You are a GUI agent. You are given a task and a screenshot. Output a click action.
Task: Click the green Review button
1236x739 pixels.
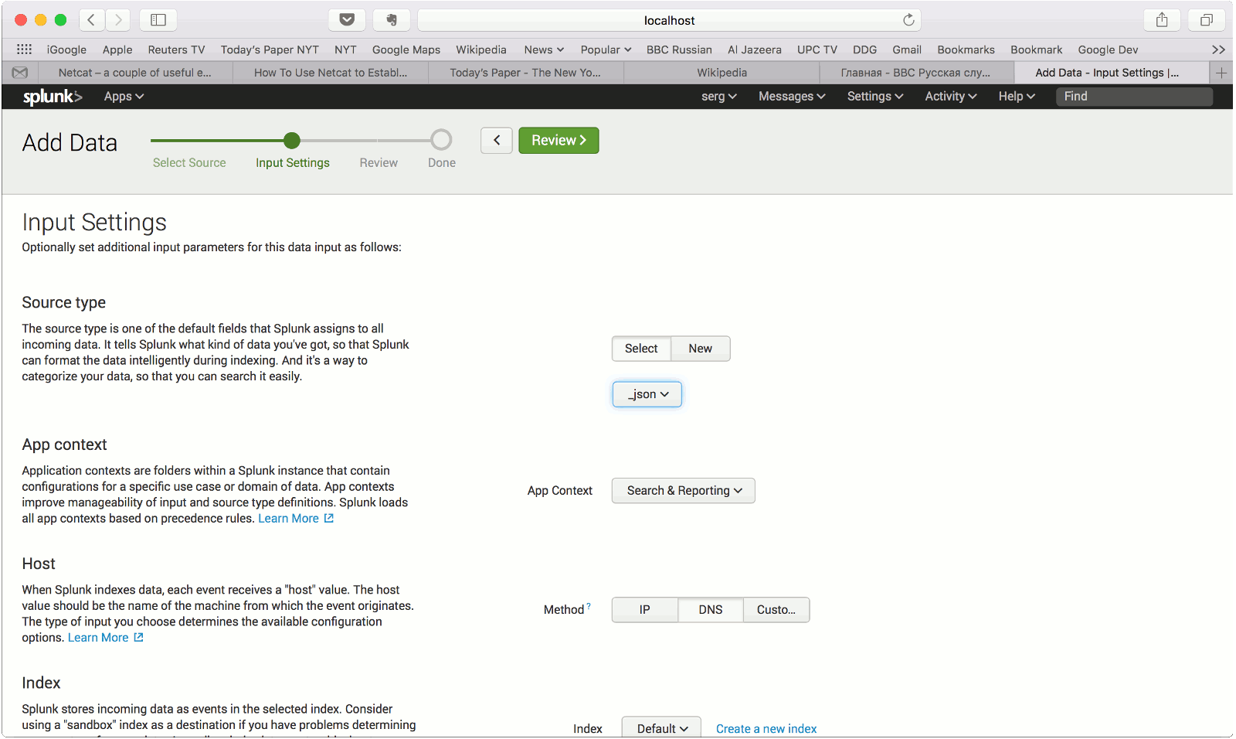coord(559,141)
